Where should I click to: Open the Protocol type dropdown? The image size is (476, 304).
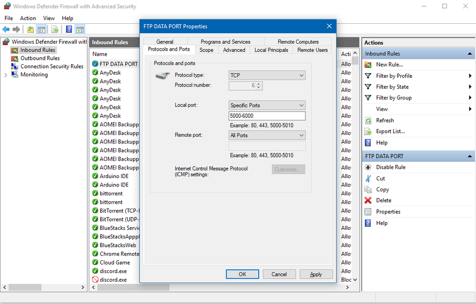tap(267, 76)
